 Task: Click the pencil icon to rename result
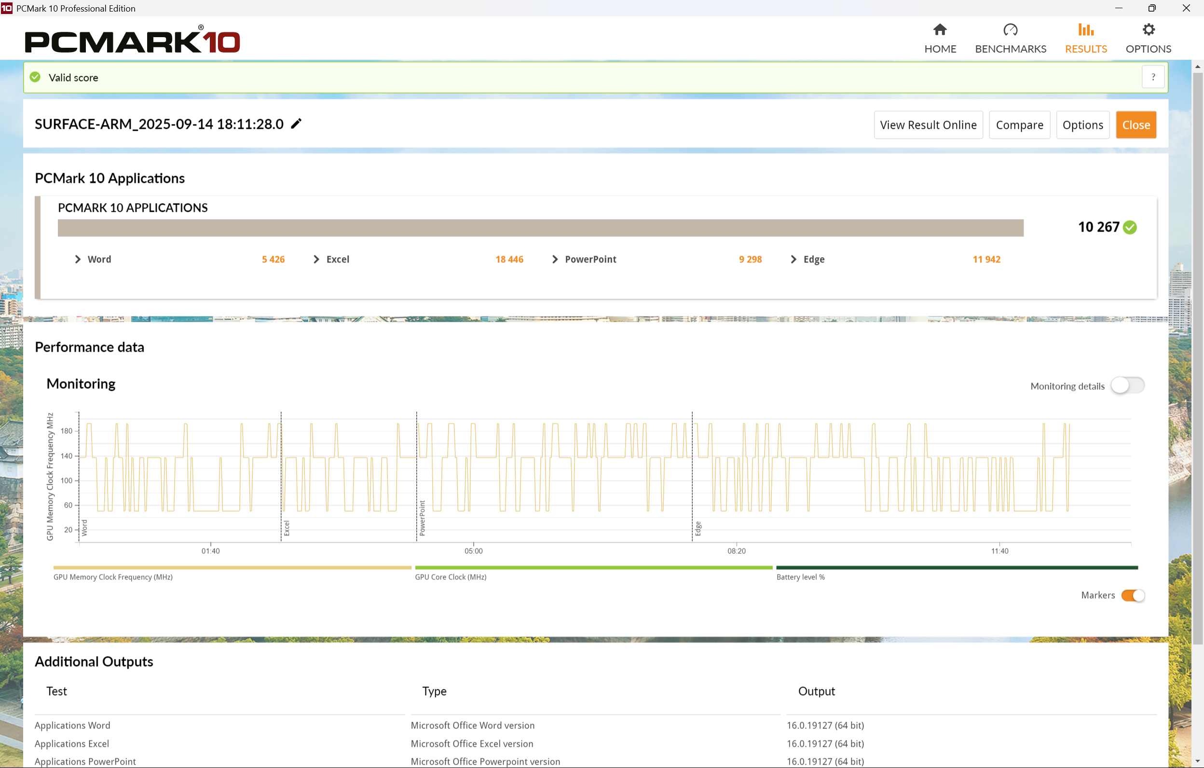point(297,123)
